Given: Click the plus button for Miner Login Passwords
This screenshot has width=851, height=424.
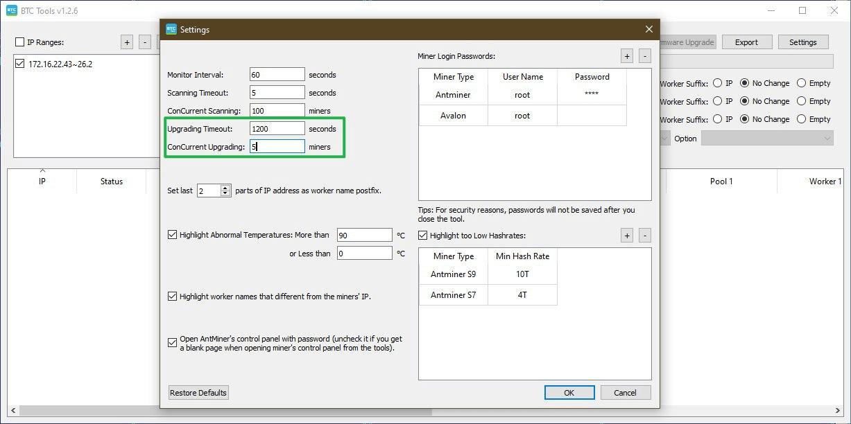Looking at the screenshot, I should [627, 56].
